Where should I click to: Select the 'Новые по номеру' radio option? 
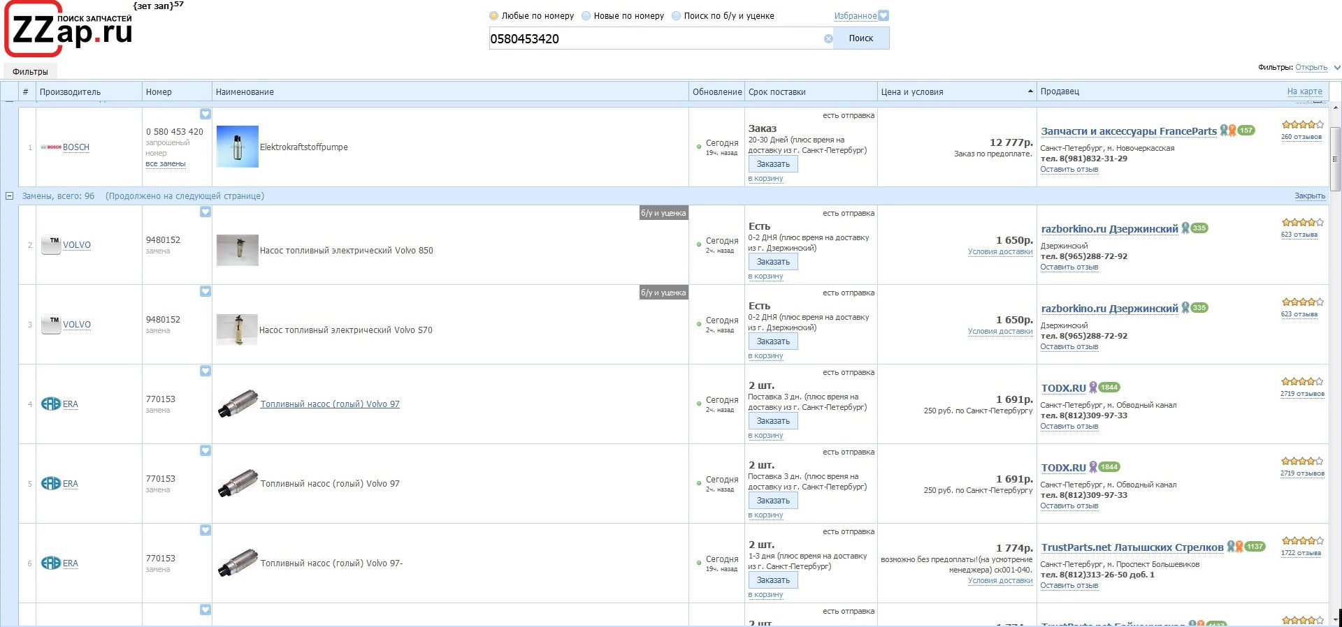(586, 16)
